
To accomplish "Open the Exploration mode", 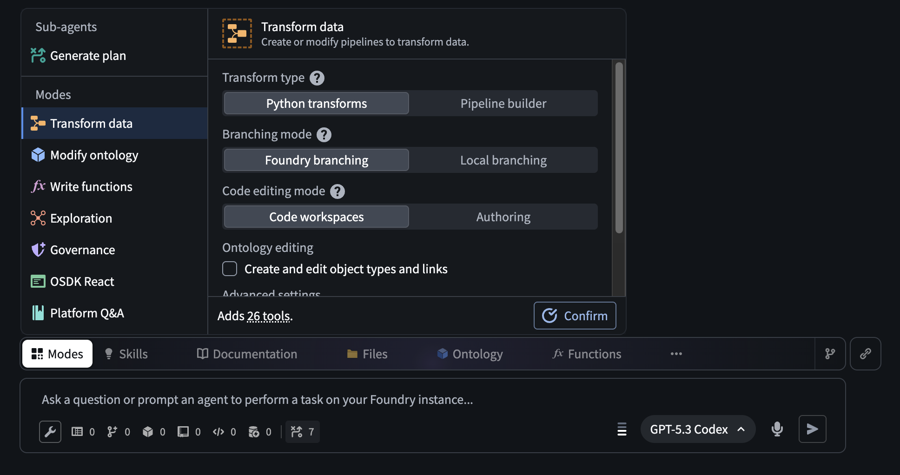I will (81, 218).
